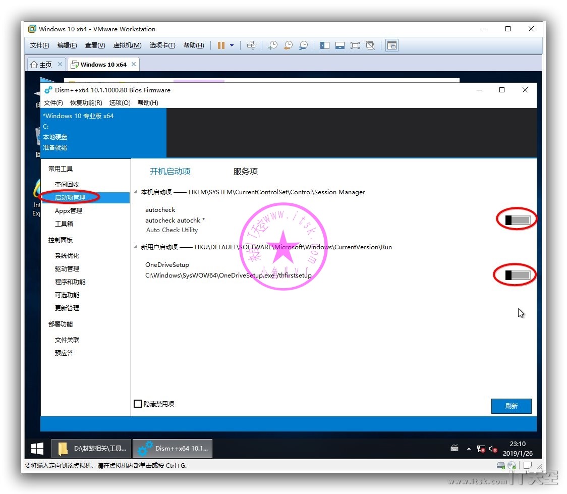Enter full screen mode from the toolbar

click(355, 45)
